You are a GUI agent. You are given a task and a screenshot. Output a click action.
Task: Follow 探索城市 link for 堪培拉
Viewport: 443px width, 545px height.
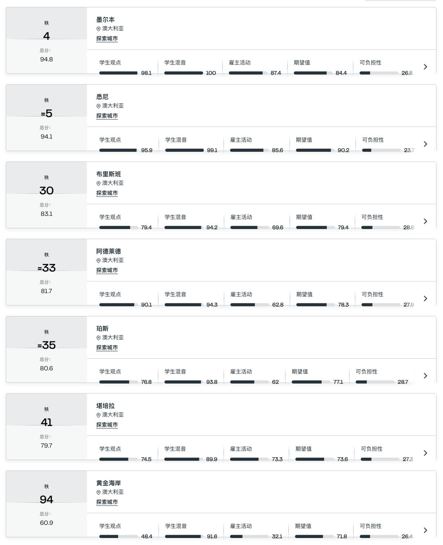click(x=107, y=425)
